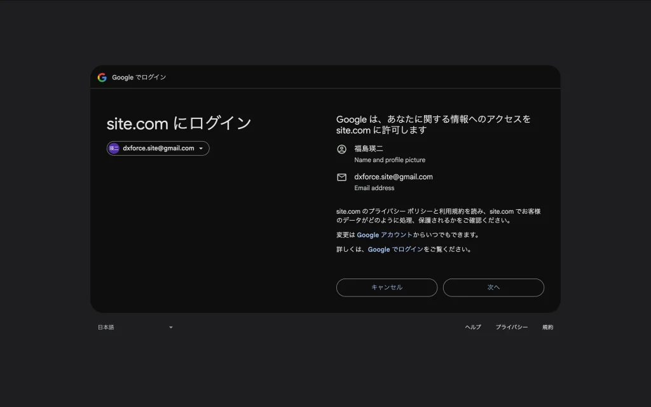Open ヘルプ in the footer
The height and width of the screenshot is (407, 651).
pyautogui.click(x=473, y=328)
